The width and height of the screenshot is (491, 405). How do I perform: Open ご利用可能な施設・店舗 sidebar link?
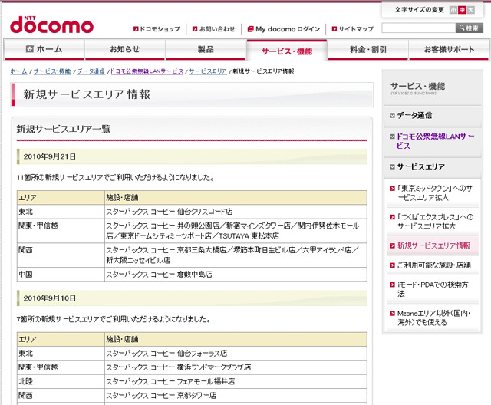pyautogui.click(x=433, y=265)
